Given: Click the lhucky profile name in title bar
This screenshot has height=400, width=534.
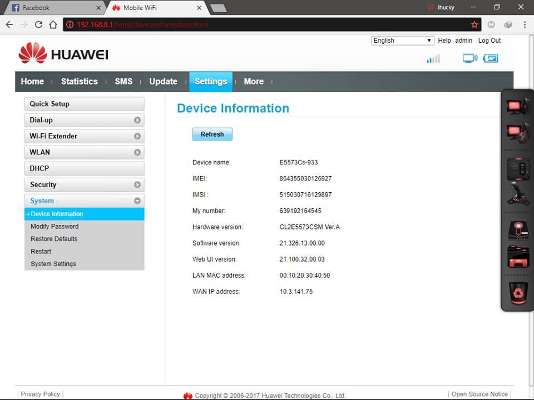Looking at the screenshot, I should (x=446, y=7).
